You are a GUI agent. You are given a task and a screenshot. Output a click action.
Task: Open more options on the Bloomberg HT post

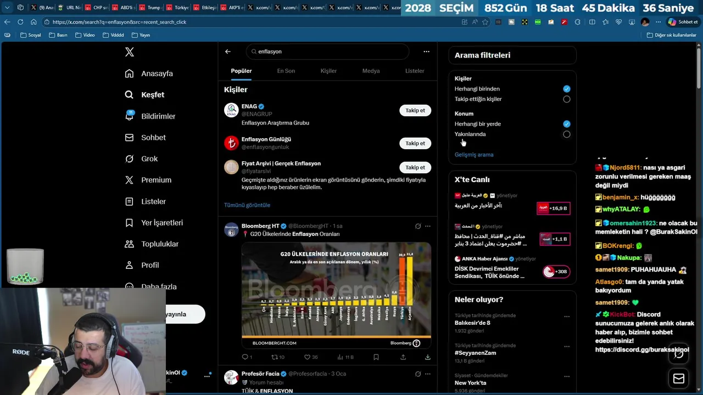tap(428, 226)
